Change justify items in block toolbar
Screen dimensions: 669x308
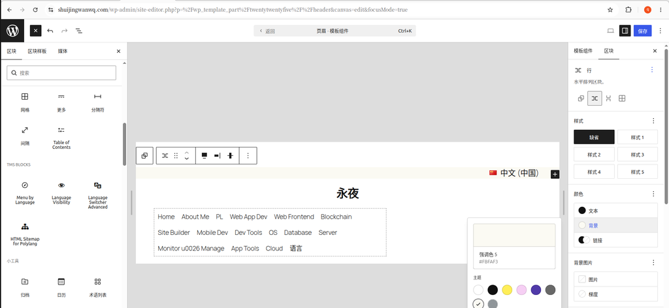pos(217,155)
